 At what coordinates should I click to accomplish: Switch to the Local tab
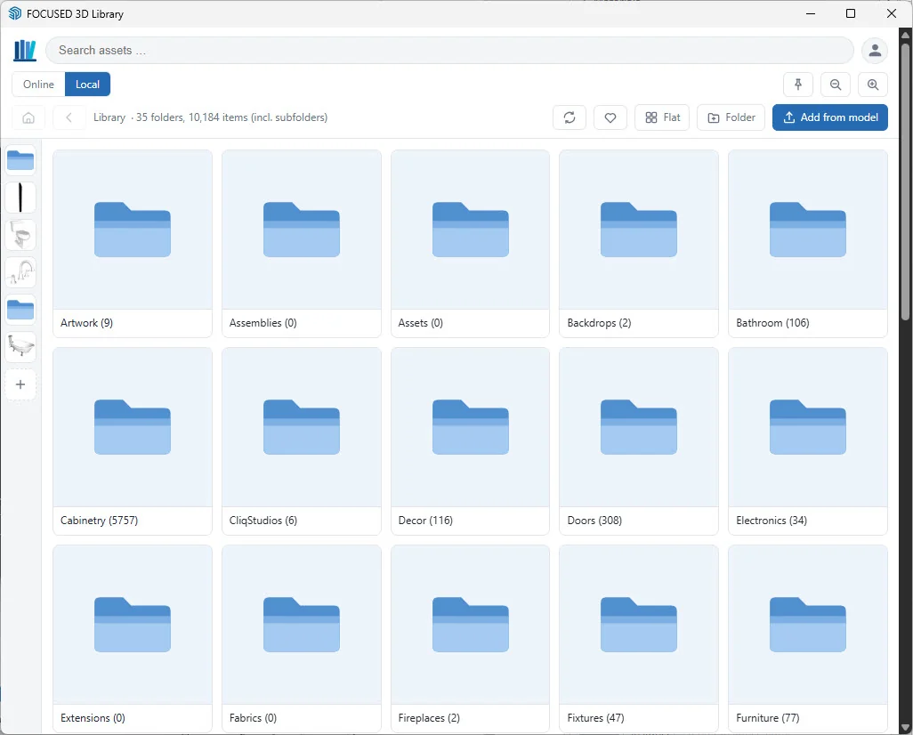coord(87,85)
